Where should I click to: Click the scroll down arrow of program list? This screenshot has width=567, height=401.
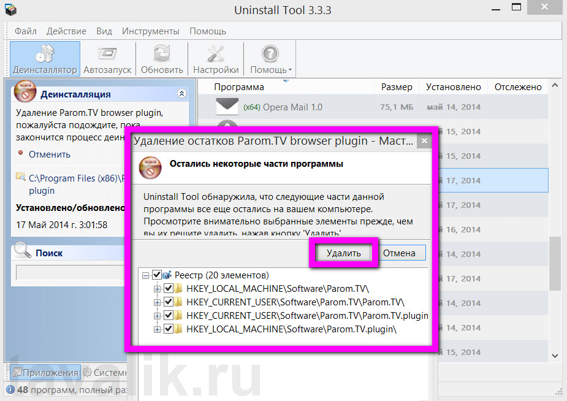555,356
